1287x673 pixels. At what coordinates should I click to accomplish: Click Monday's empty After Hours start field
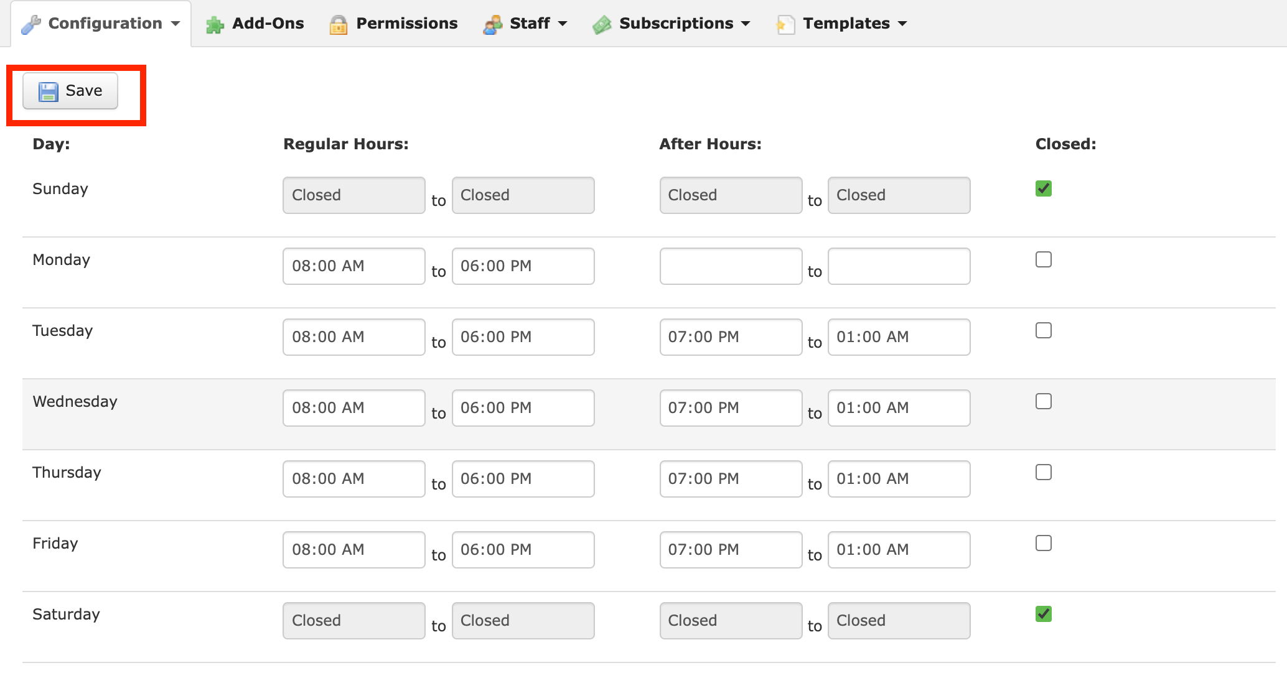coord(731,266)
